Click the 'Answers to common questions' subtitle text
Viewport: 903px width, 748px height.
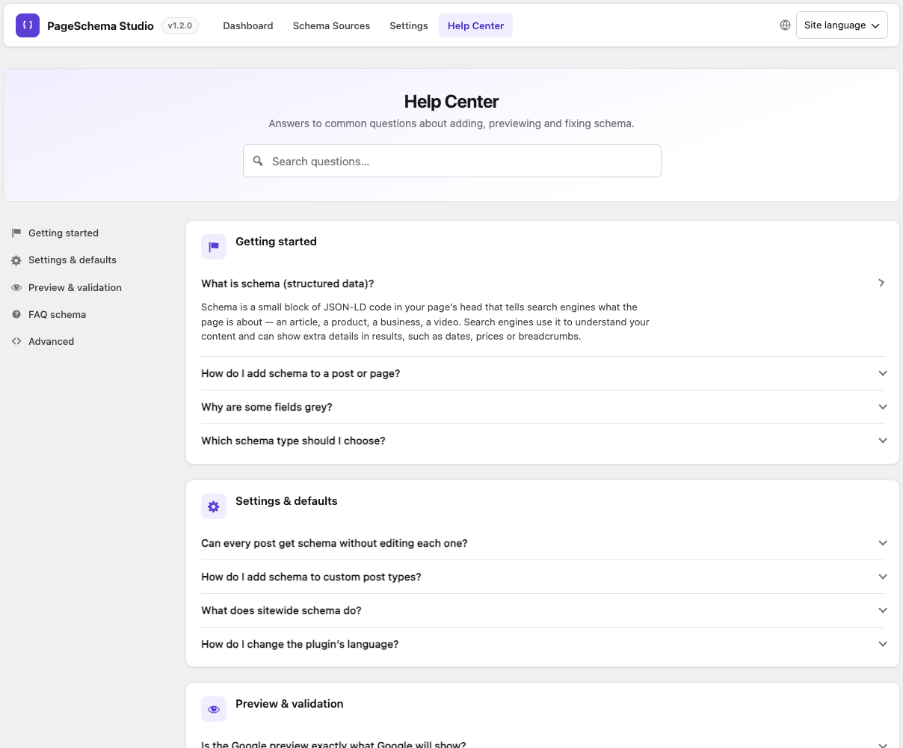click(x=451, y=123)
